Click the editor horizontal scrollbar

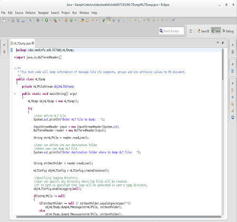118,217
